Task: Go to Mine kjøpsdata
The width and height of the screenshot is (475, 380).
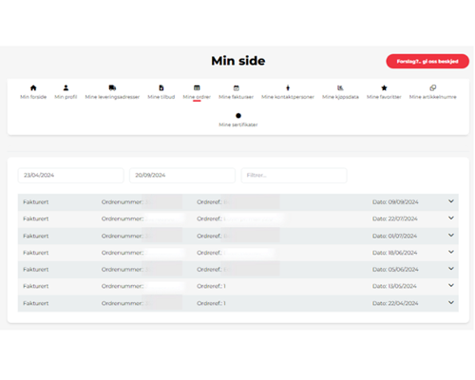Action: point(340,97)
